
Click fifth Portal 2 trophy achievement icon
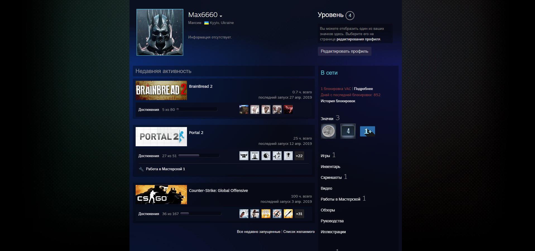[x=288, y=156]
